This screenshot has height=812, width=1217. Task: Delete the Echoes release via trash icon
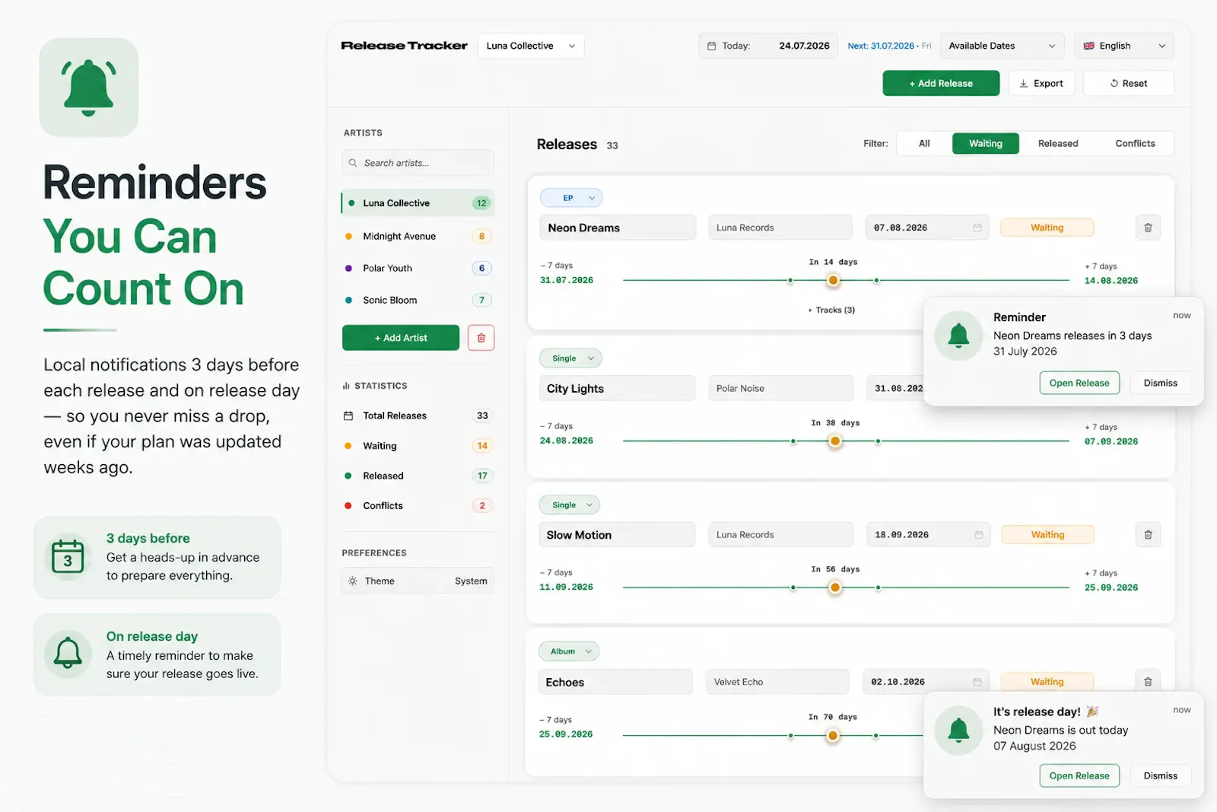tap(1148, 682)
